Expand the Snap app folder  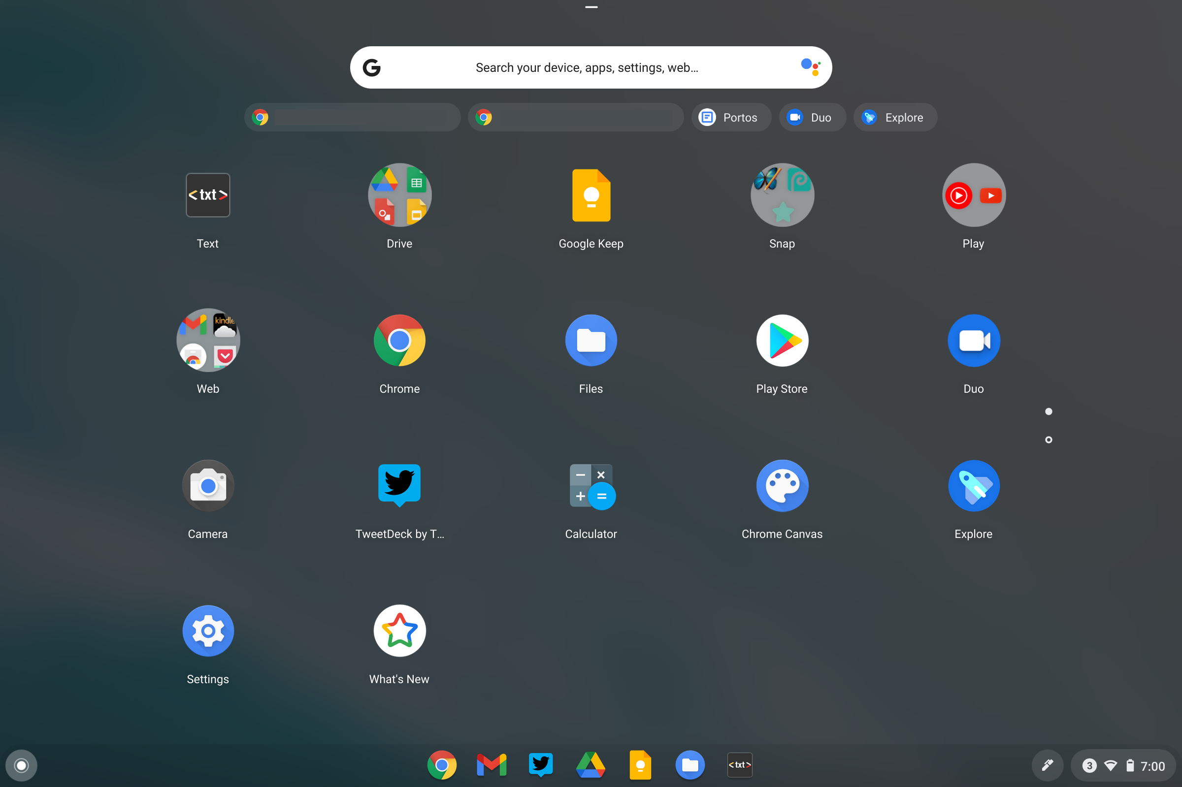point(782,195)
